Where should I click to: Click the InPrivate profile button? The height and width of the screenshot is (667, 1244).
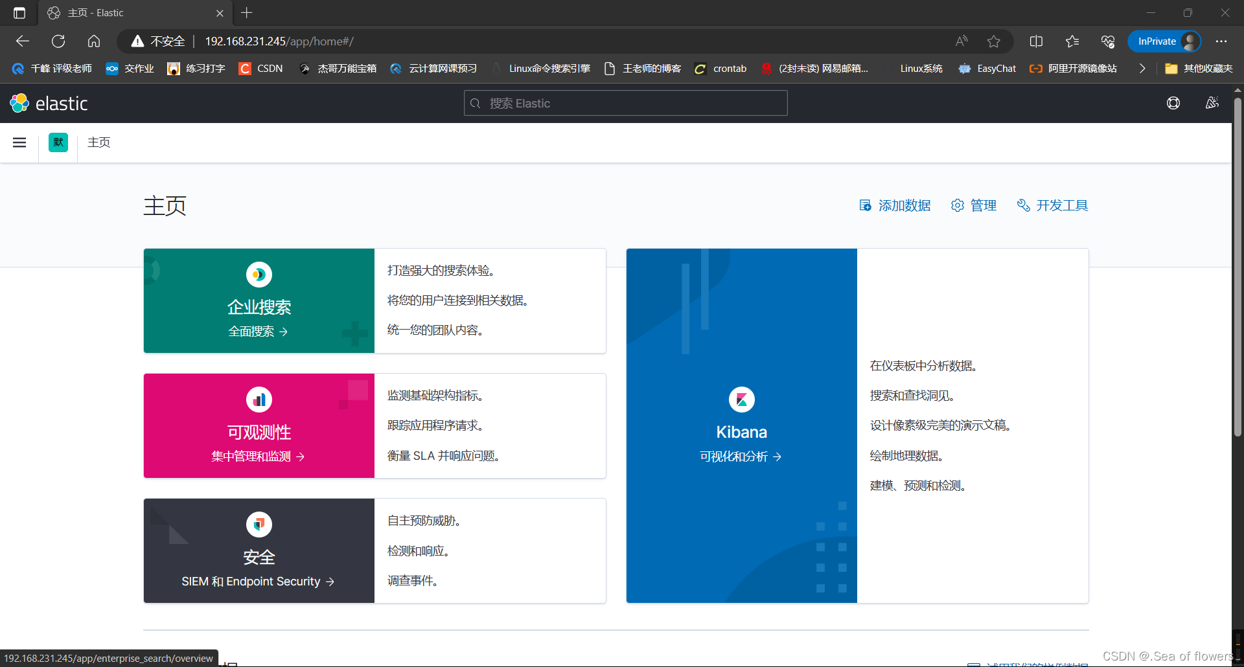[x=1164, y=41]
